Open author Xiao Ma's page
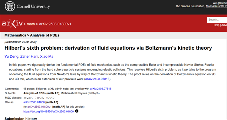This screenshot has height=120, width=227. click(x=47, y=57)
